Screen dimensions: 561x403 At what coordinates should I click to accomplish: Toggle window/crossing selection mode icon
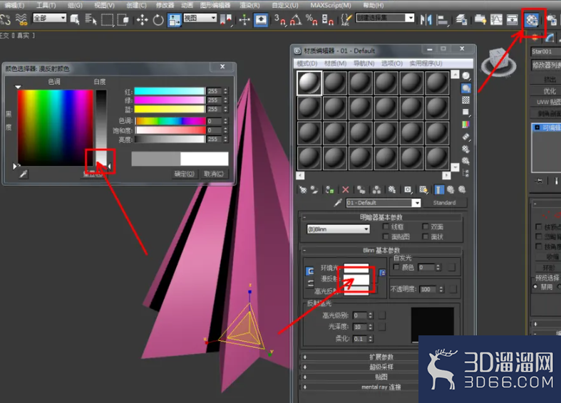coord(123,20)
